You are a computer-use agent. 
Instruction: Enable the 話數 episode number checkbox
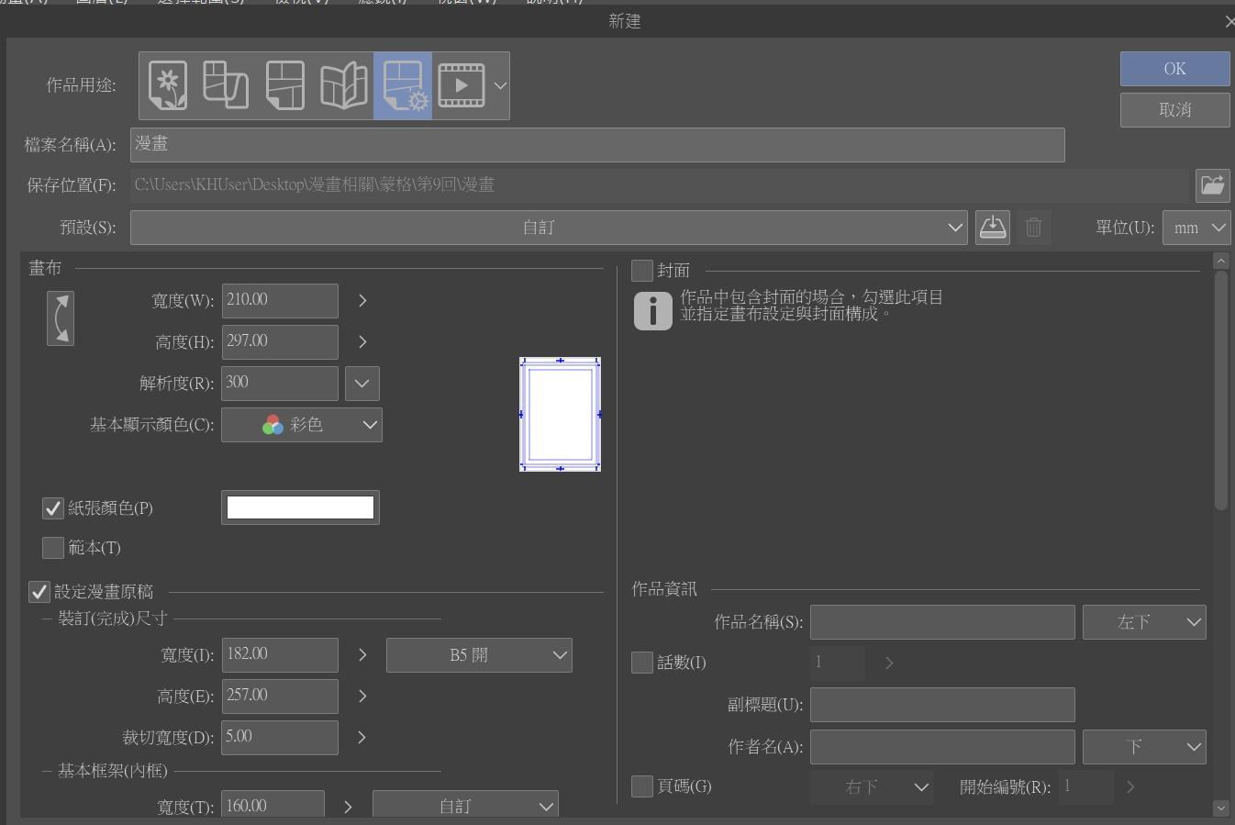(x=642, y=663)
